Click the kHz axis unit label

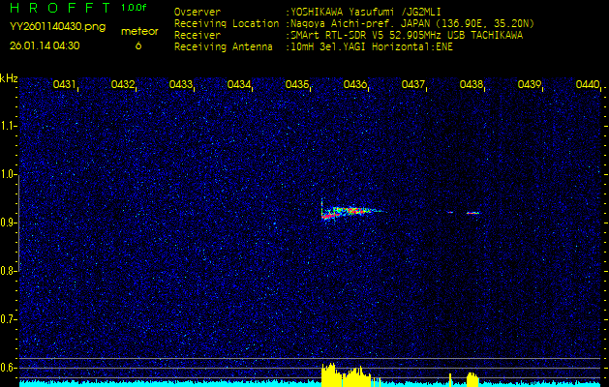9,78
